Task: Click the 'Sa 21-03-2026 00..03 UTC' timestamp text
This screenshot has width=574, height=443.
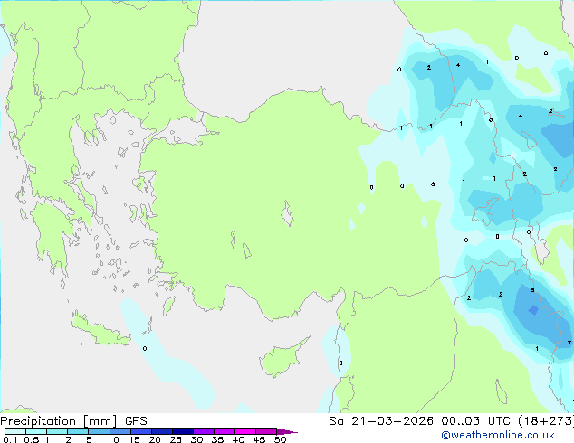Action: tap(420, 421)
